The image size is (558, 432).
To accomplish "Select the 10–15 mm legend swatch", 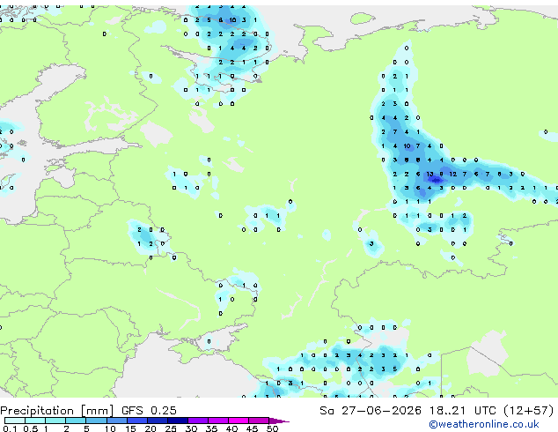I will (116, 421).
